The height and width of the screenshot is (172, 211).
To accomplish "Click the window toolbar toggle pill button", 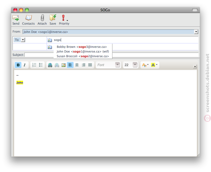I will [x=195, y=10].
